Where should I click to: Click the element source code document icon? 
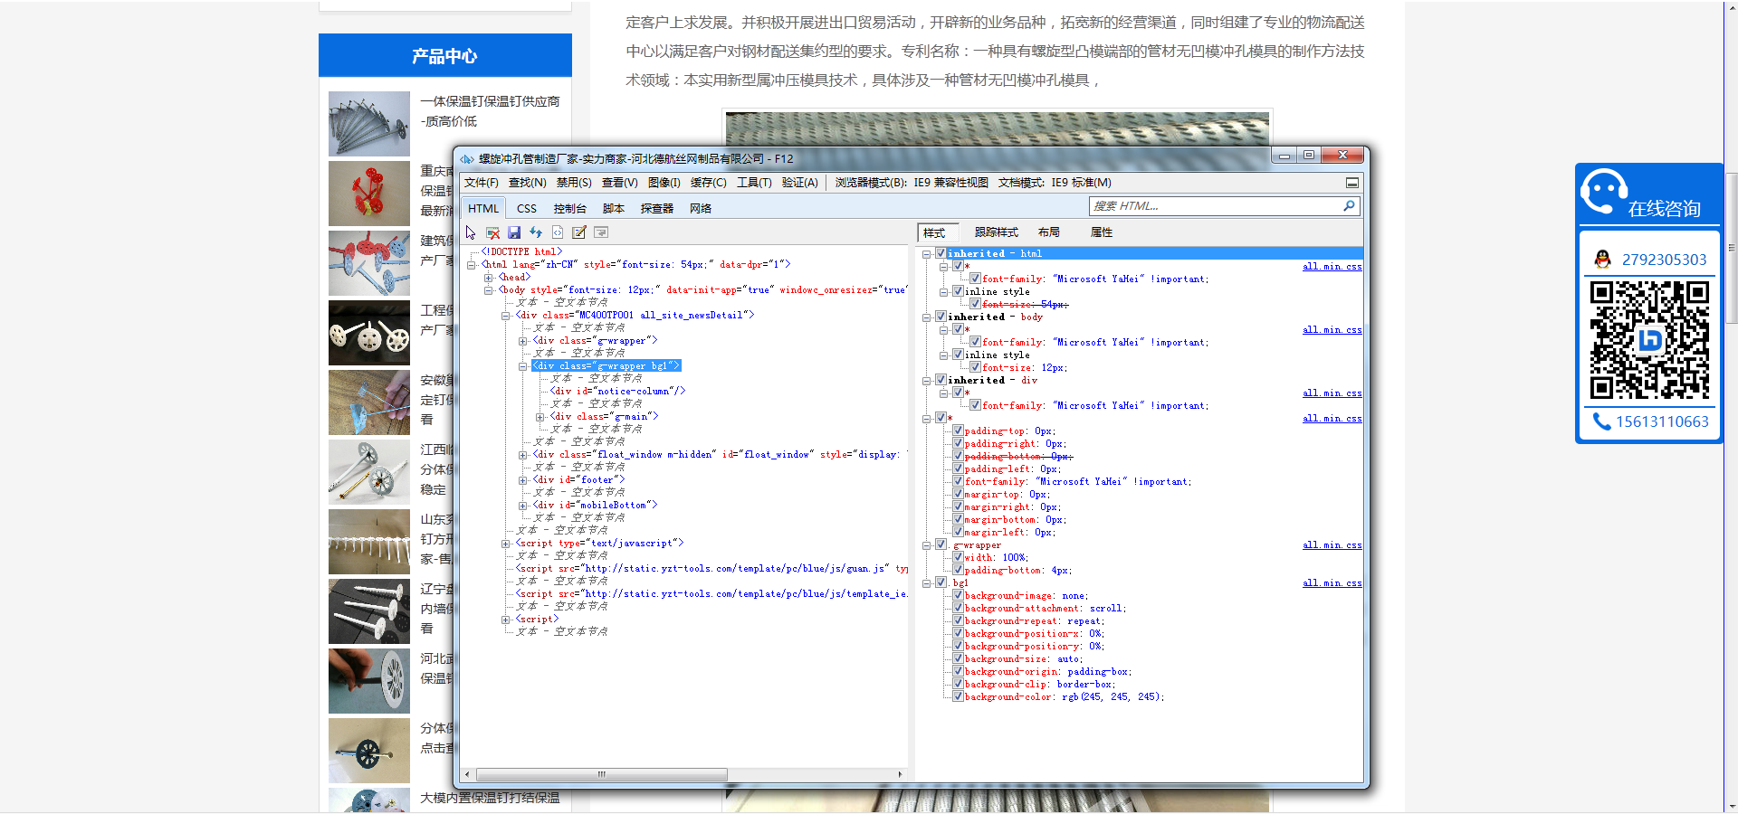[558, 232]
